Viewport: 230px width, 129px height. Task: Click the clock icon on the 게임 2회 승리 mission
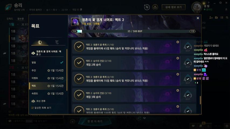click(x=178, y=58)
